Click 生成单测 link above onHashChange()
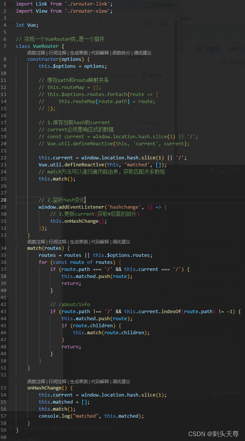245x441 pixels. click(x=79, y=382)
